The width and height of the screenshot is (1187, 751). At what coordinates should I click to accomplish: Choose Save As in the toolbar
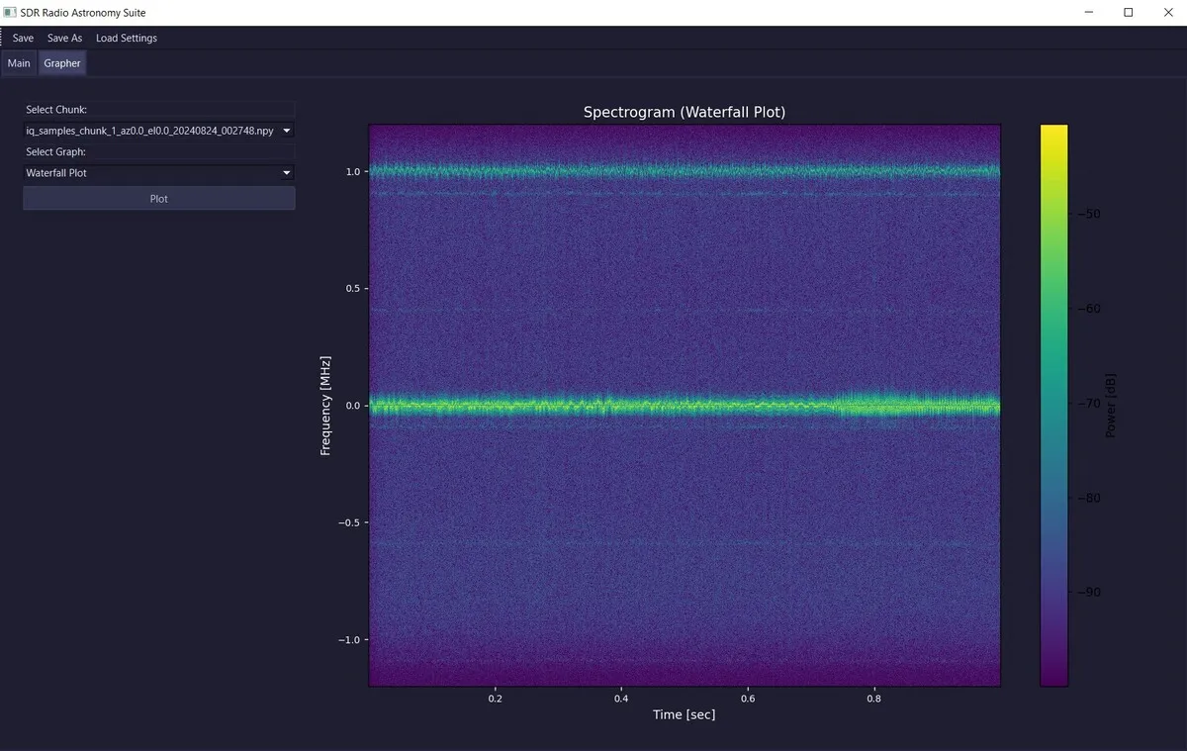64,38
